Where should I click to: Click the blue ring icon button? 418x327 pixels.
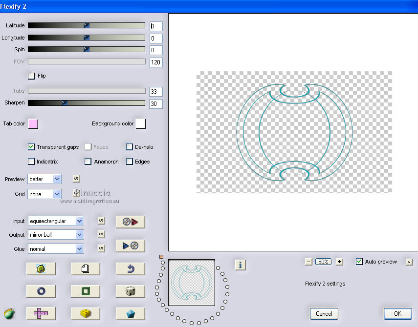tap(41, 291)
